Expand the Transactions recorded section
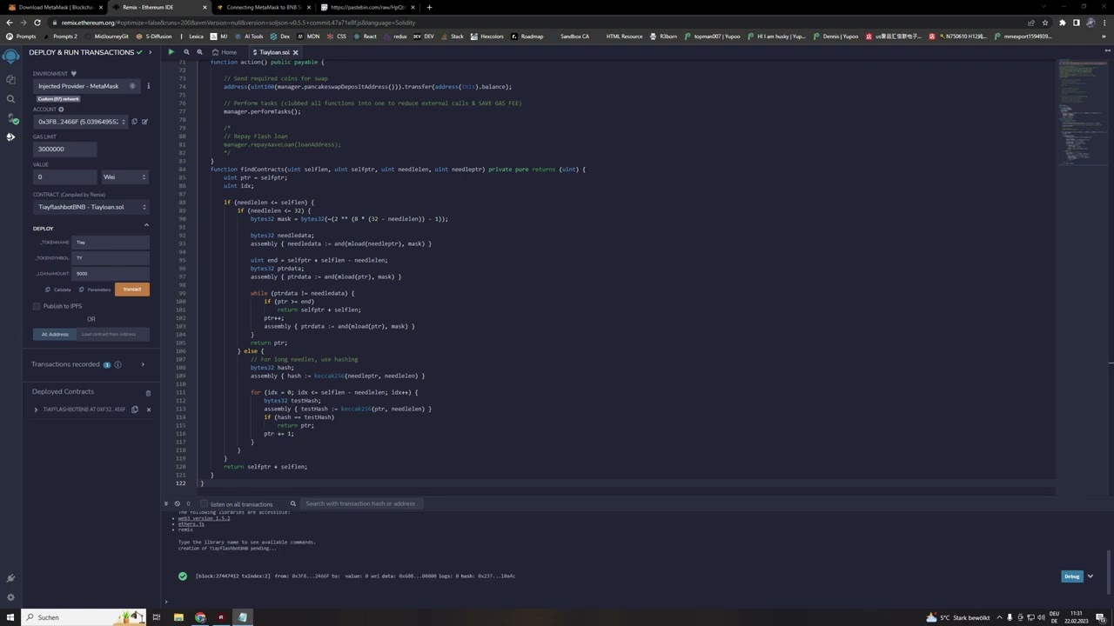Image resolution: width=1114 pixels, height=626 pixels. (143, 364)
